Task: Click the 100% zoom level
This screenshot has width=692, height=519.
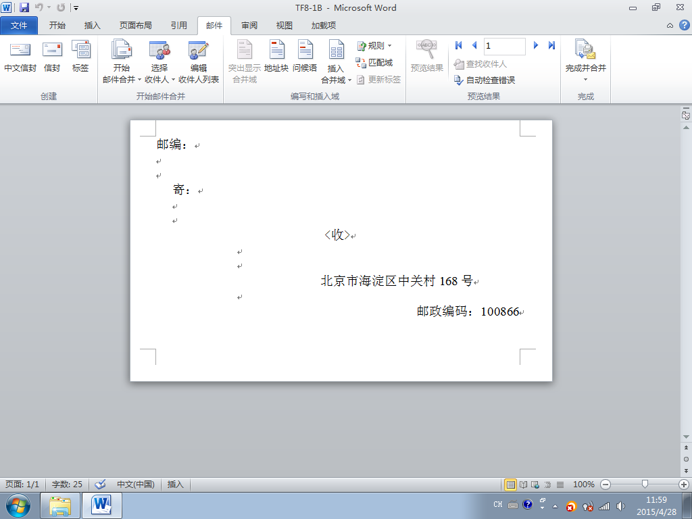Action: coord(583,485)
